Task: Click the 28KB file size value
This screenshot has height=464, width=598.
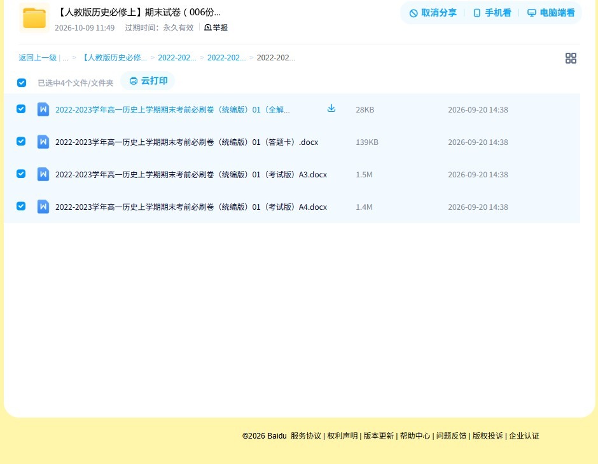Action: [x=365, y=110]
